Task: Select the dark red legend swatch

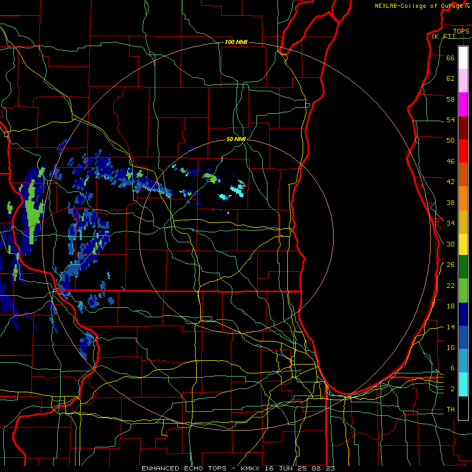Action: 463,128
